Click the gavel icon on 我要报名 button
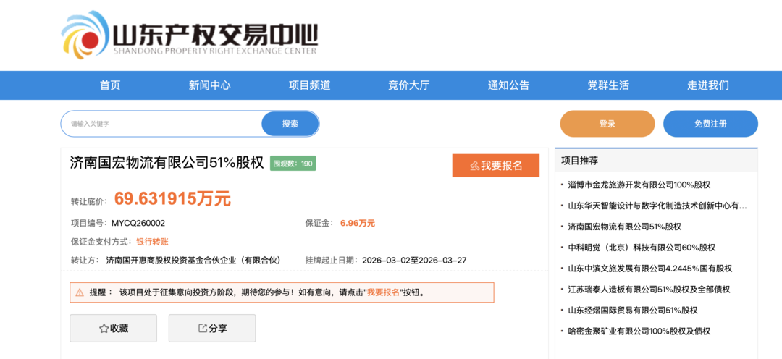Image resolution: width=782 pixels, height=359 pixels. (474, 166)
